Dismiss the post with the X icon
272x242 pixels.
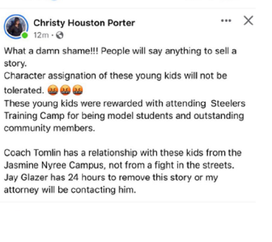[248, 21]
